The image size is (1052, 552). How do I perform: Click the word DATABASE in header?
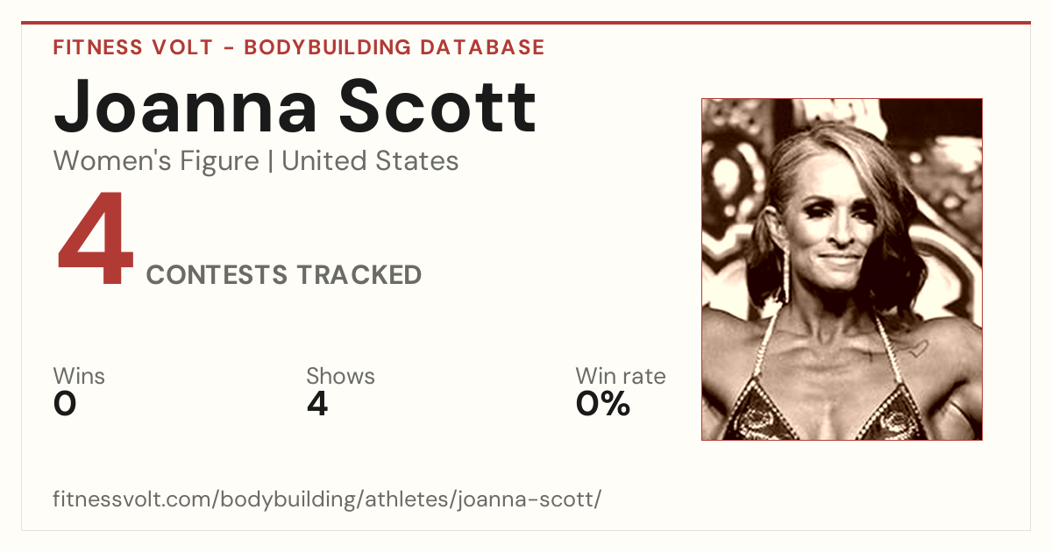pos(482,47)
